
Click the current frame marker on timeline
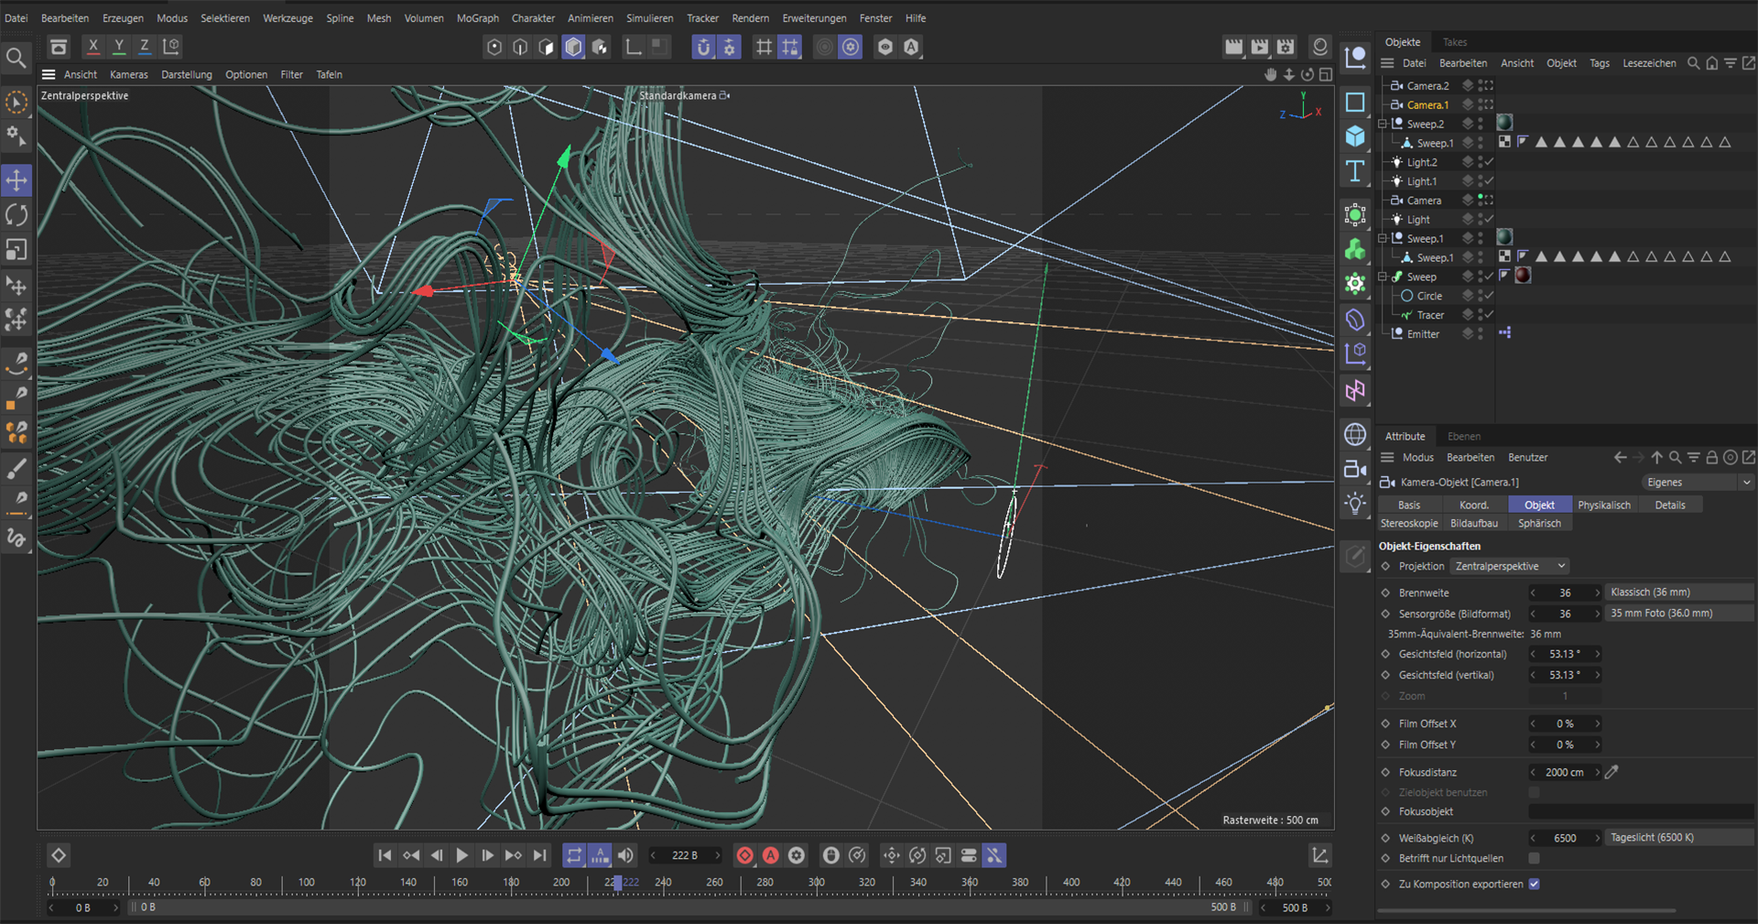tap(618, 883)
